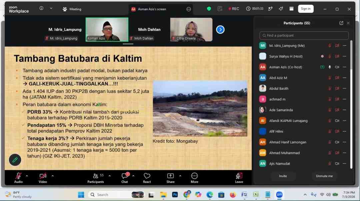
Task: Click the meeting timer 00:01:33
Action: 255,9
